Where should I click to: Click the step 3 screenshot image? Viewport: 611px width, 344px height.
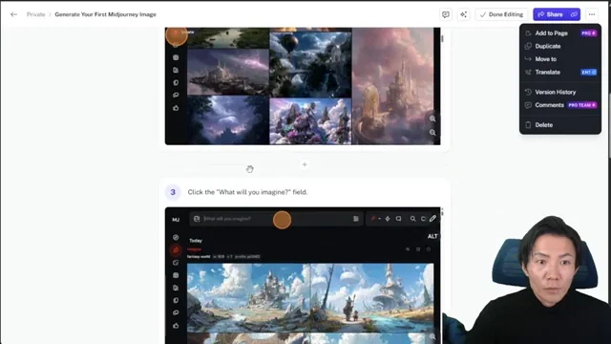(303, 275)
